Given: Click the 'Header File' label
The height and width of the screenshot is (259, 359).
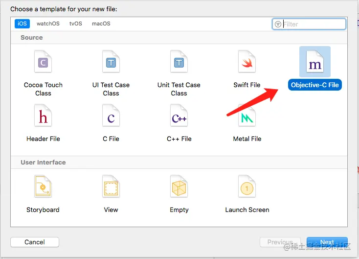Looking at the screenshot, I should 43,139.
